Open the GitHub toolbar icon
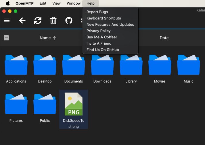The height and width of the screenshot is (145, 205). [69, 20]
